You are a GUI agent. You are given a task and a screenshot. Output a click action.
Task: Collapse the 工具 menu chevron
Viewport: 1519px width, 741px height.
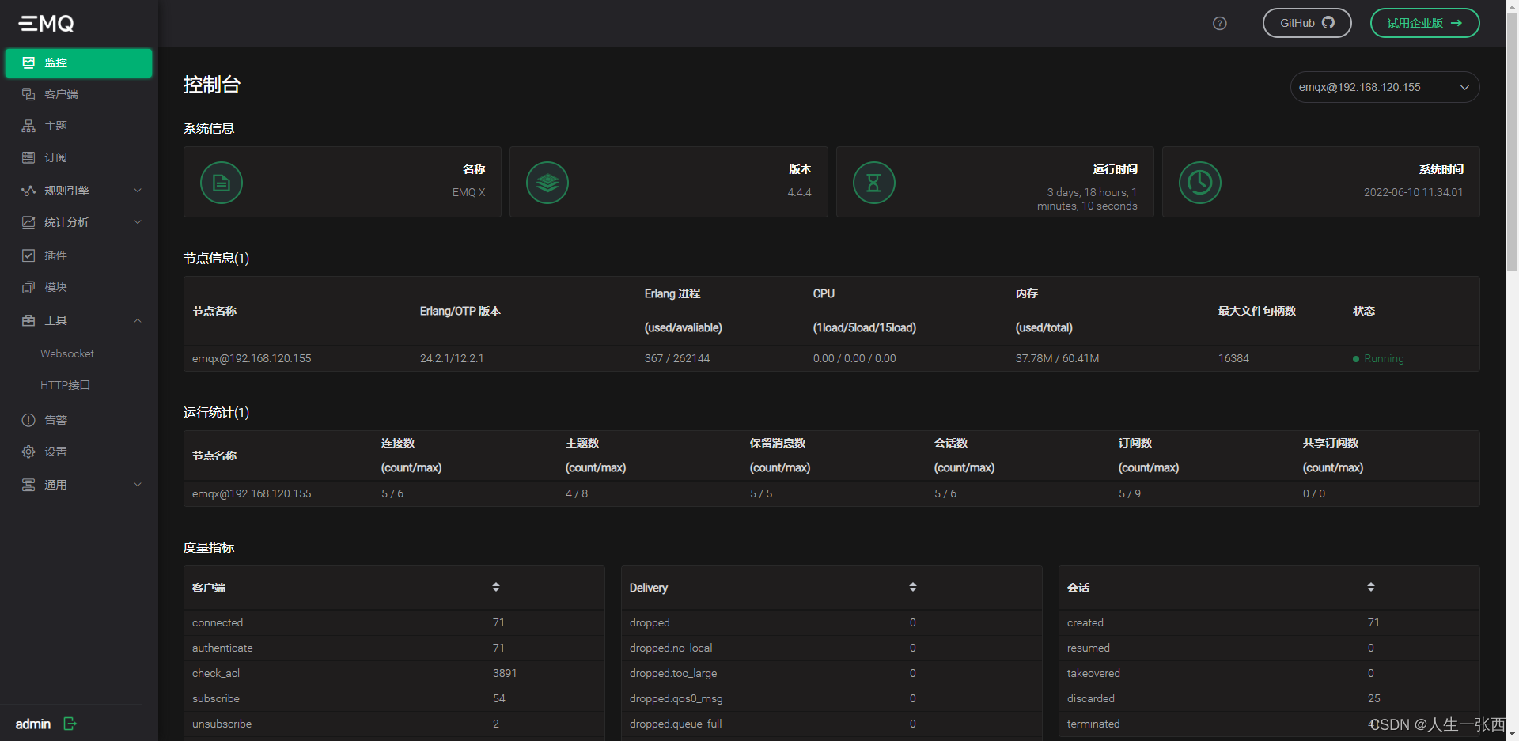pos(138,320)
